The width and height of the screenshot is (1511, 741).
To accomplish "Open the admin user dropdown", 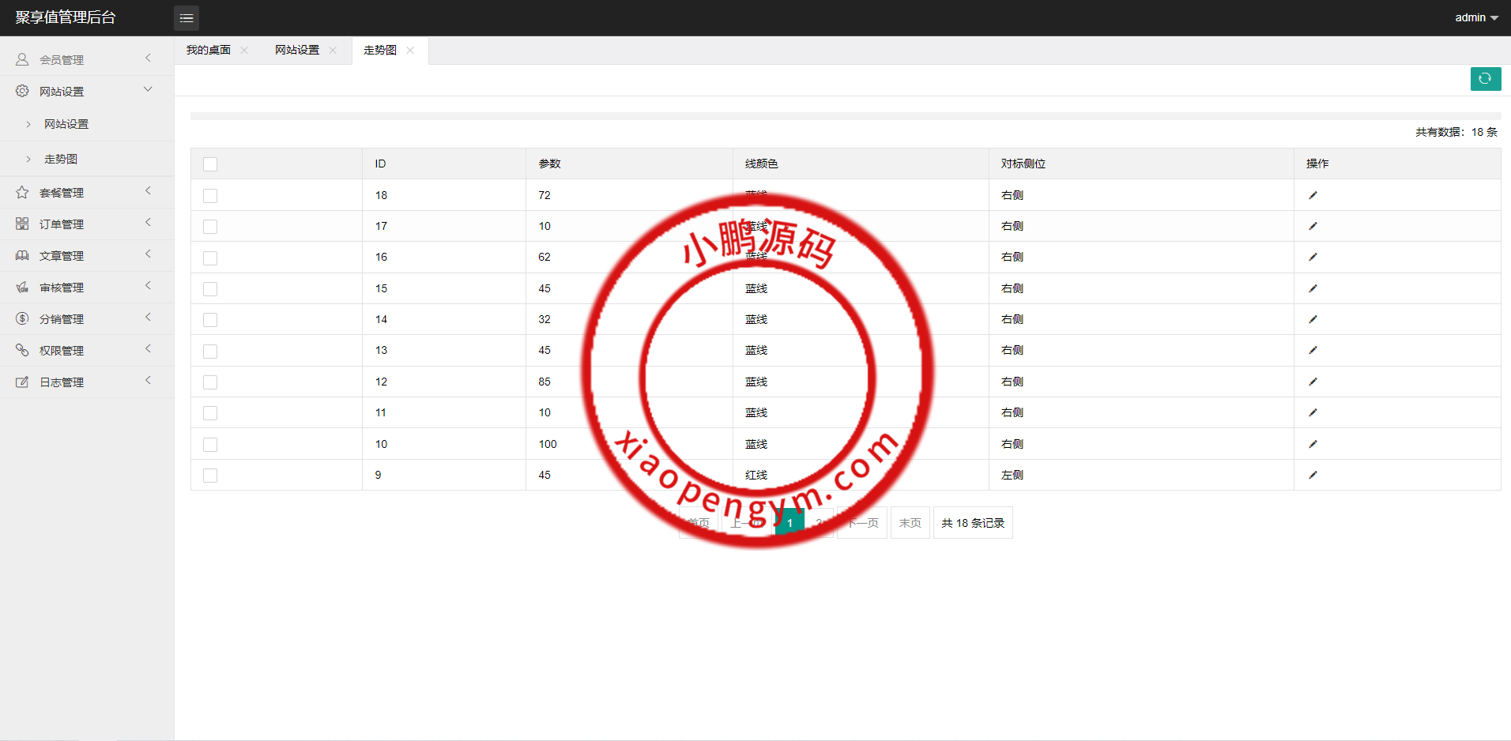I will [1475, 17].
